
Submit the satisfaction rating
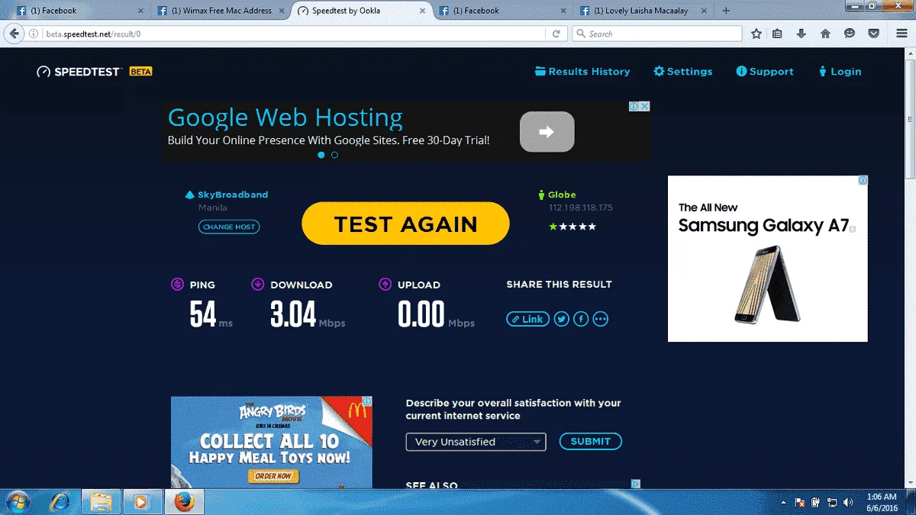tap(591, 441)
